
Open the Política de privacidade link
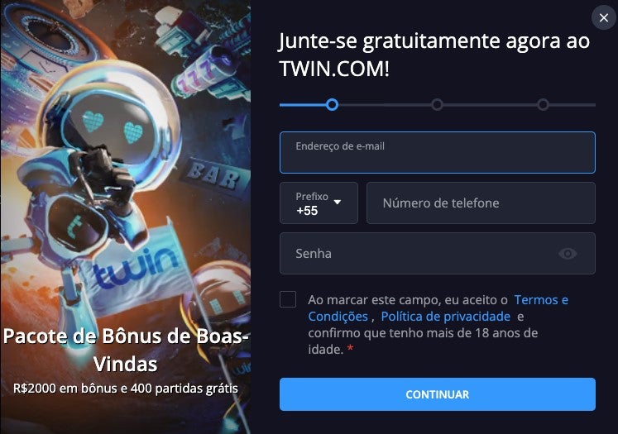[446, 317]
